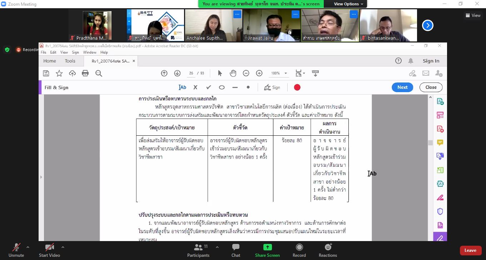The width and height of the screenshot is (486, 260).
Task: Open the find text magnifier tool
Action: point(99,73)
